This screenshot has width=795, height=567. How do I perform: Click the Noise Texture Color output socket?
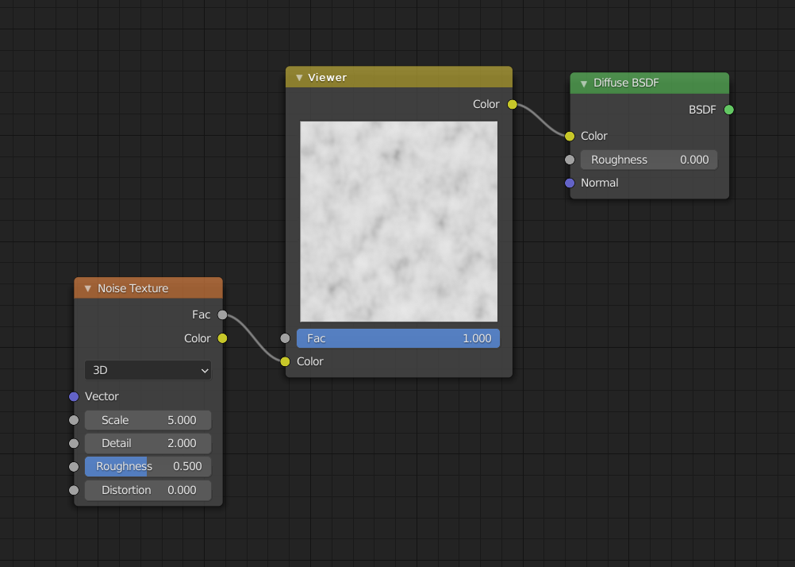[222, 338]
